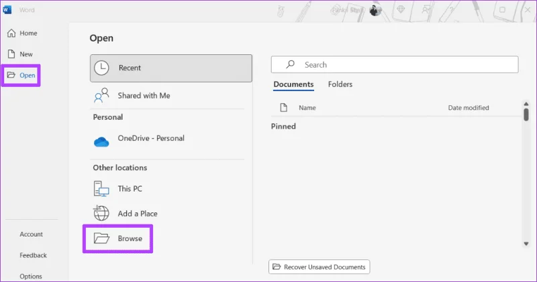This screenshot has width=537, height=282.
Task: Switch to the Documents tab
Action: [x=293, y=84]
